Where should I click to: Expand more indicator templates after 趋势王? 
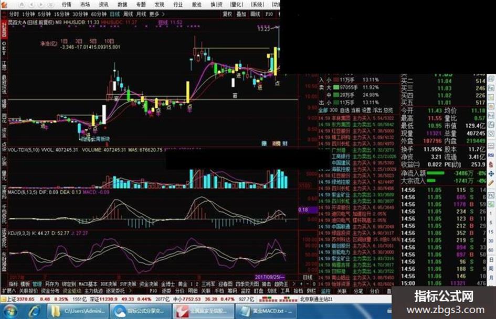pyautogui.click(x=293, y=284)
